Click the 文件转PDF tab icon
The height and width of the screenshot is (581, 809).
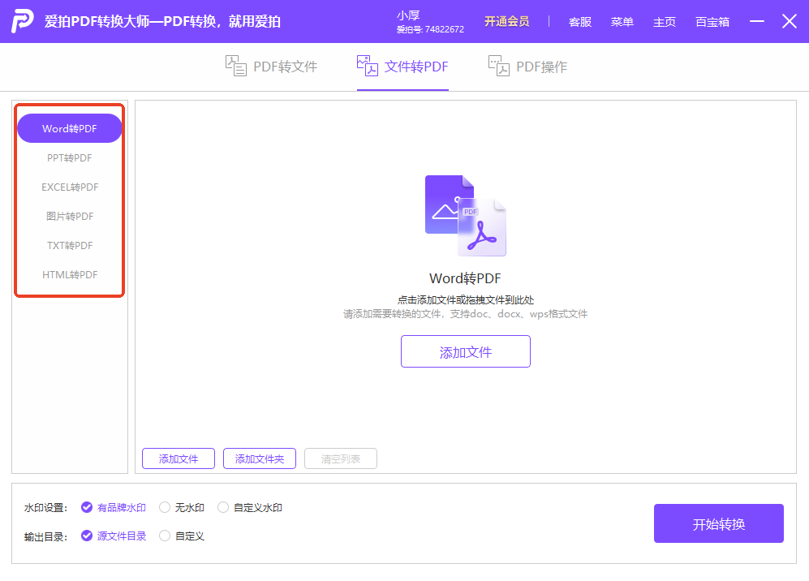pyautogui.click(x=368, y=66)
